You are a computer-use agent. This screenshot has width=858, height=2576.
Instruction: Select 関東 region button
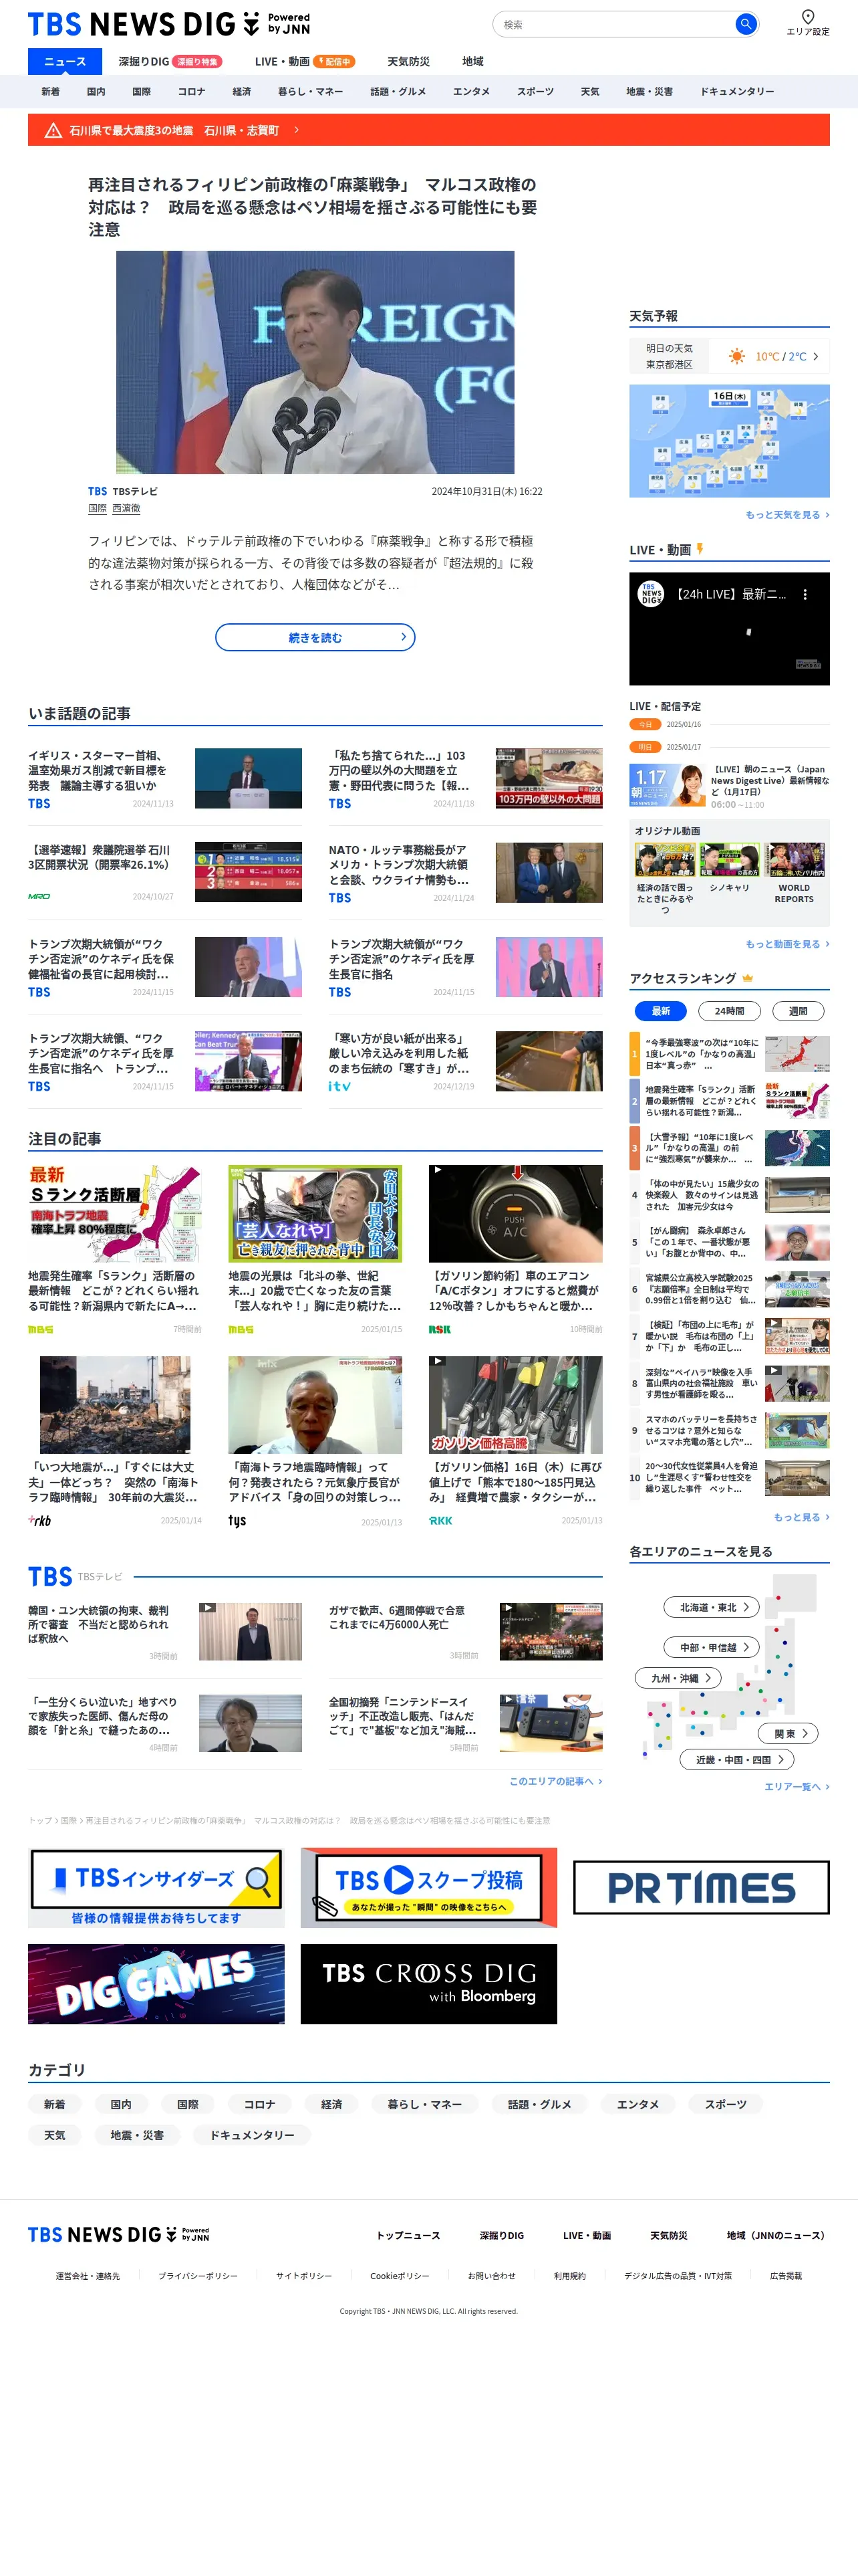[x=789, y=1733]
